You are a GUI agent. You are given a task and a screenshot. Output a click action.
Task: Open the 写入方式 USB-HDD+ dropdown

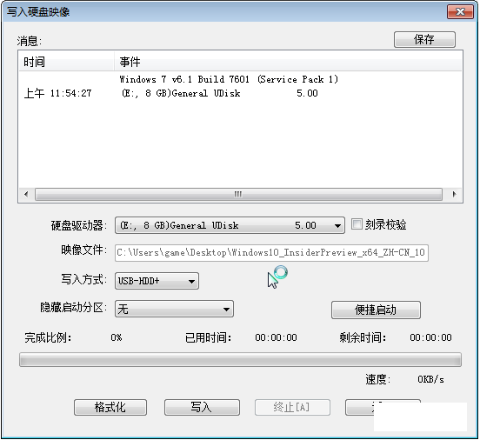157,281
